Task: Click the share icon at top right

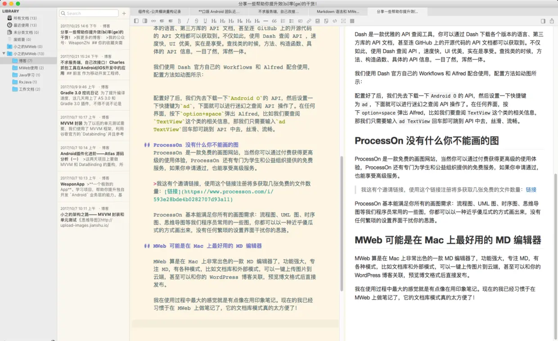Action: 552,21
